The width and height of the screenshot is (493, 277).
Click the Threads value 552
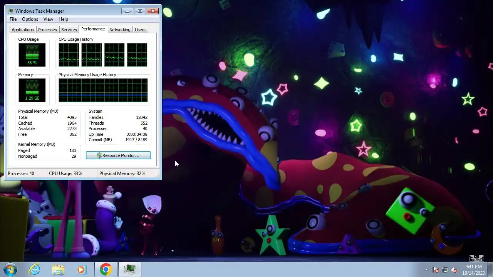tap(144, 123)
